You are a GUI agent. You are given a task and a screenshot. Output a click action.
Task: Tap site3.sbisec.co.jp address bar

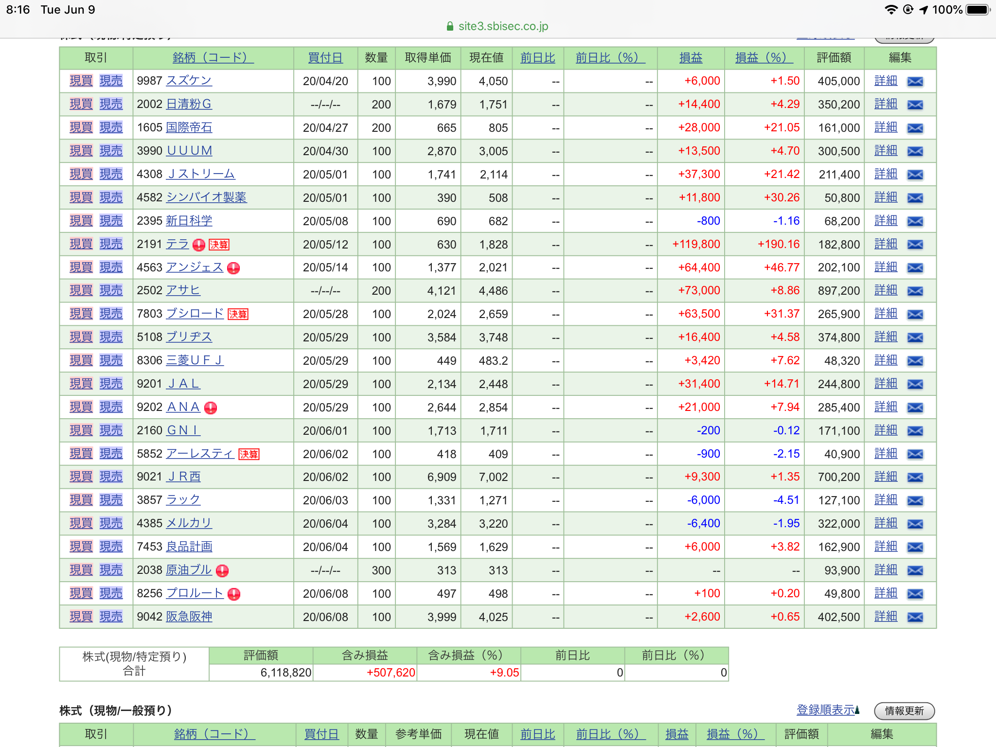coord(498,26)
